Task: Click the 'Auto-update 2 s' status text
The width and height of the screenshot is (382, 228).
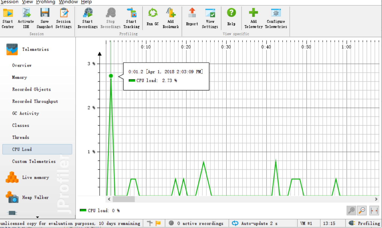Action: coord(259,223)
